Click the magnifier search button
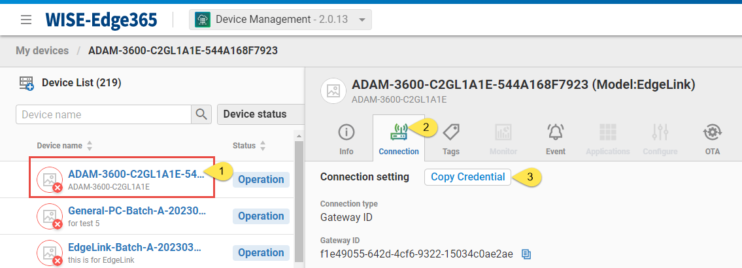Screen dimensions: 742x268 (x=201, y=114)
